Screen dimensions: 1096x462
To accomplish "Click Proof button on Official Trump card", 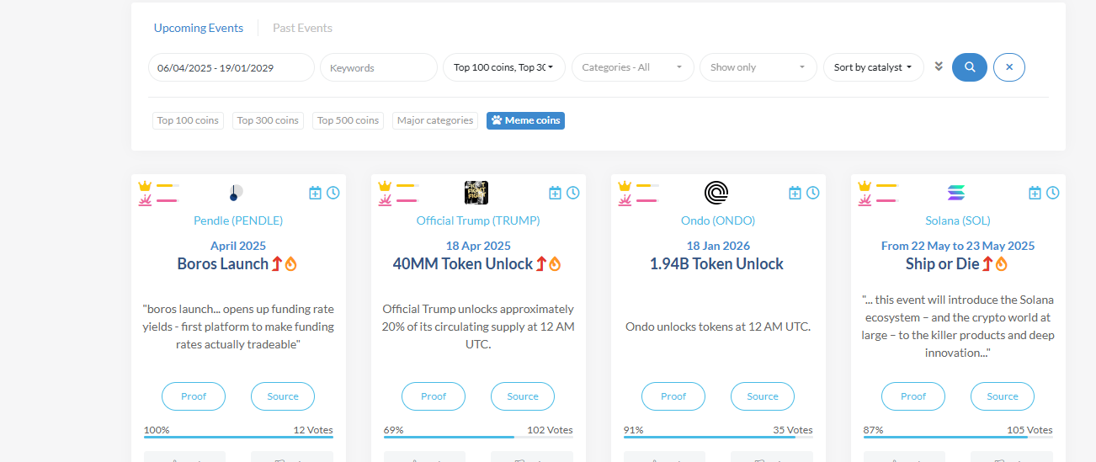I will (434, 396).
